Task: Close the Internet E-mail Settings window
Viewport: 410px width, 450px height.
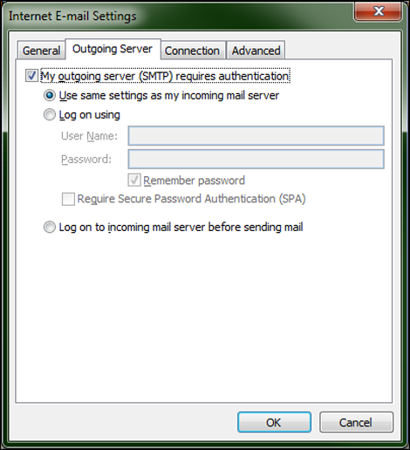Action: [x=378, y=11]
